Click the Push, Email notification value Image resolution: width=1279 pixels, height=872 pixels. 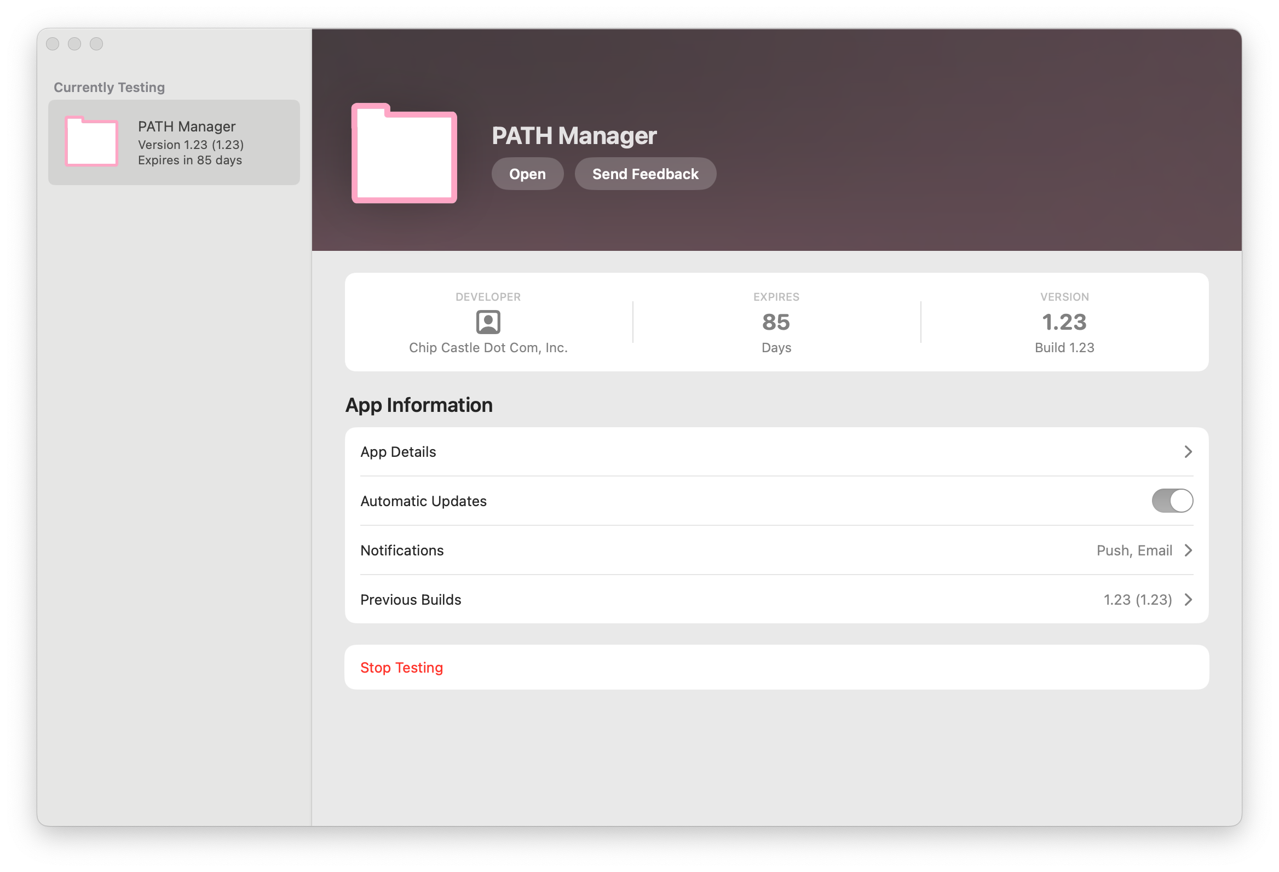point(1134,550)
